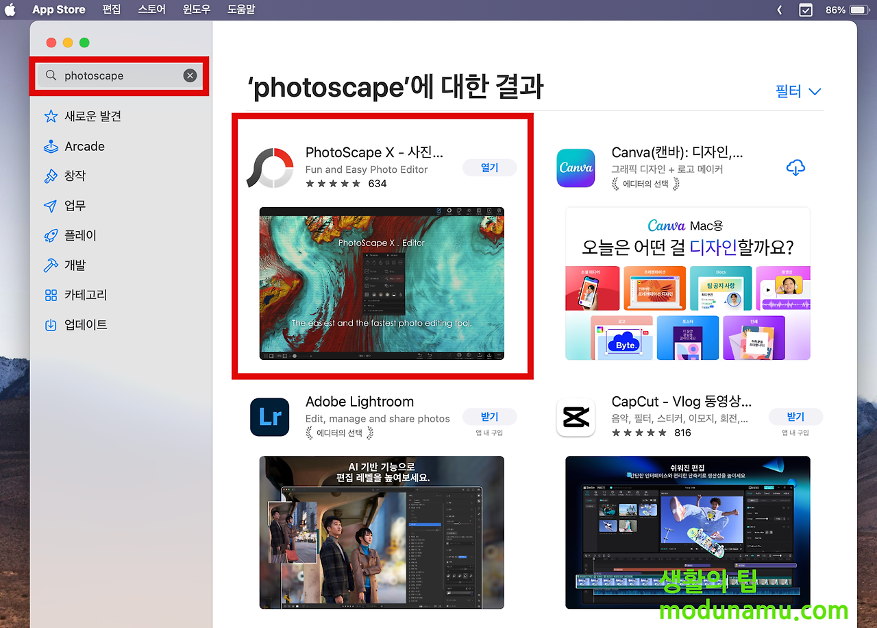Click the PhotoScape X star rating 634
The height and width of the screenshot is (628, 877).
point(346,184)
